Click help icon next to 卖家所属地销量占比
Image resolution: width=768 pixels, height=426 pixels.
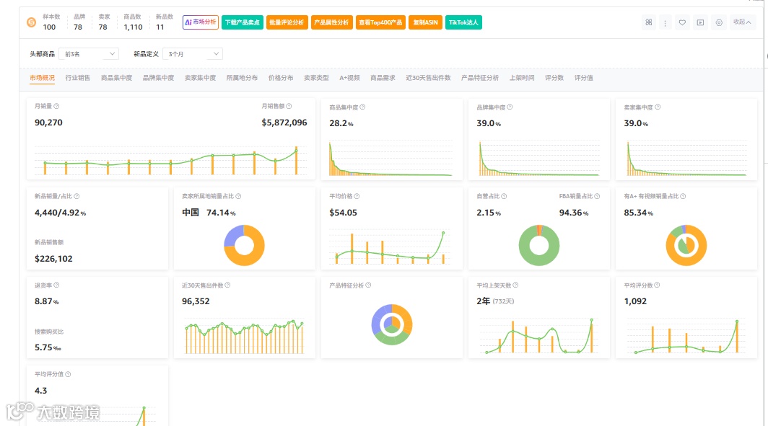tap(238, 196)
